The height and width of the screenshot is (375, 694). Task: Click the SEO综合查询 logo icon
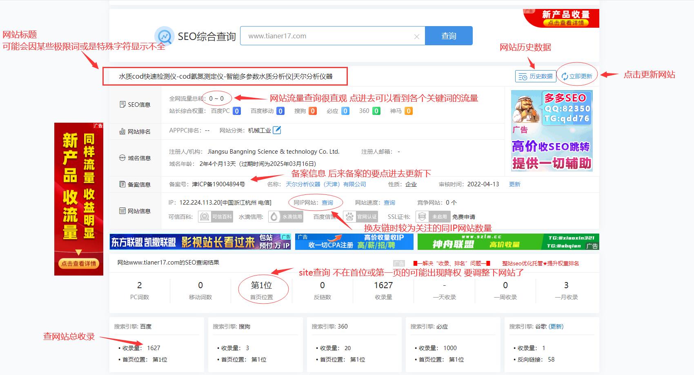[165, 36]
